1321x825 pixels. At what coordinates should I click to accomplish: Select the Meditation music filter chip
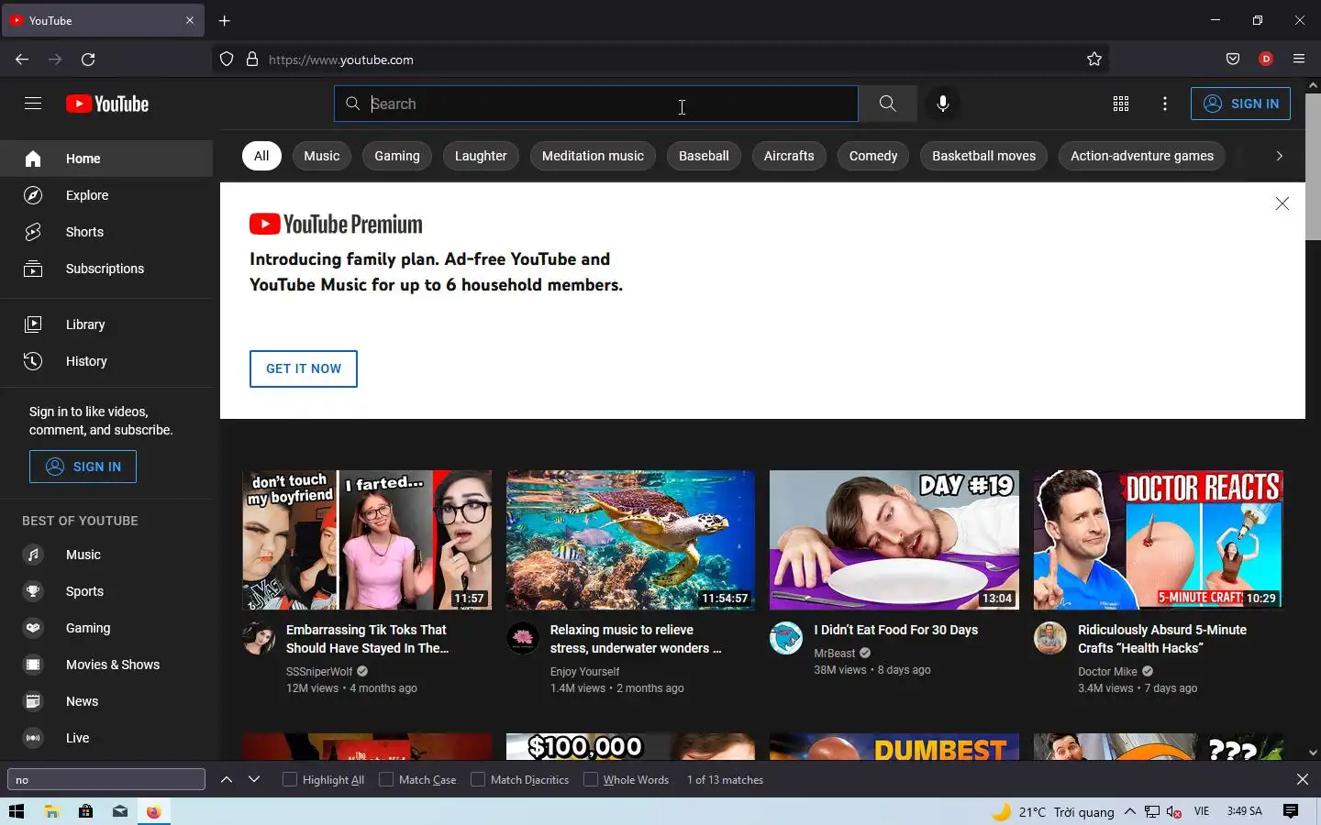593,156
